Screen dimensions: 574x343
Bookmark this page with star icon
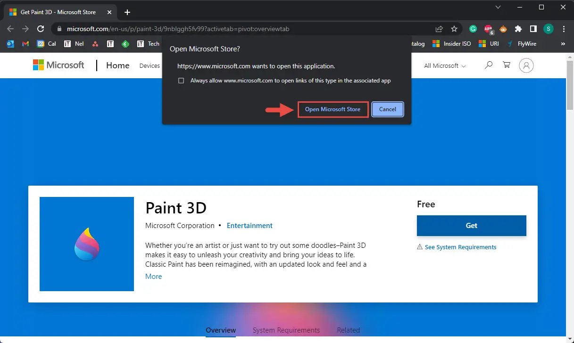pos(454,29)
